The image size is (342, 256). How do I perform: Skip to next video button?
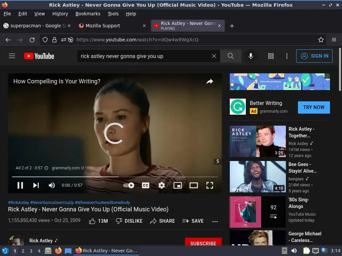(36, 185)
